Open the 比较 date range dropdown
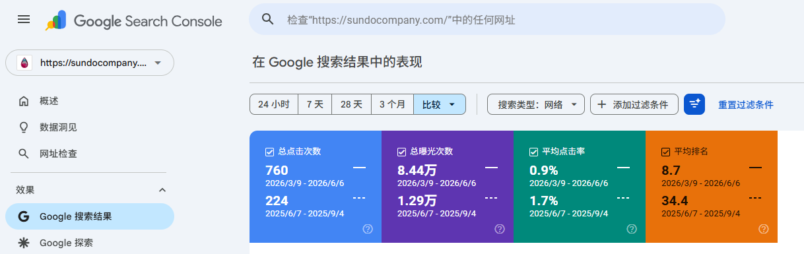 pyautogui.click(x=440, y=104)
